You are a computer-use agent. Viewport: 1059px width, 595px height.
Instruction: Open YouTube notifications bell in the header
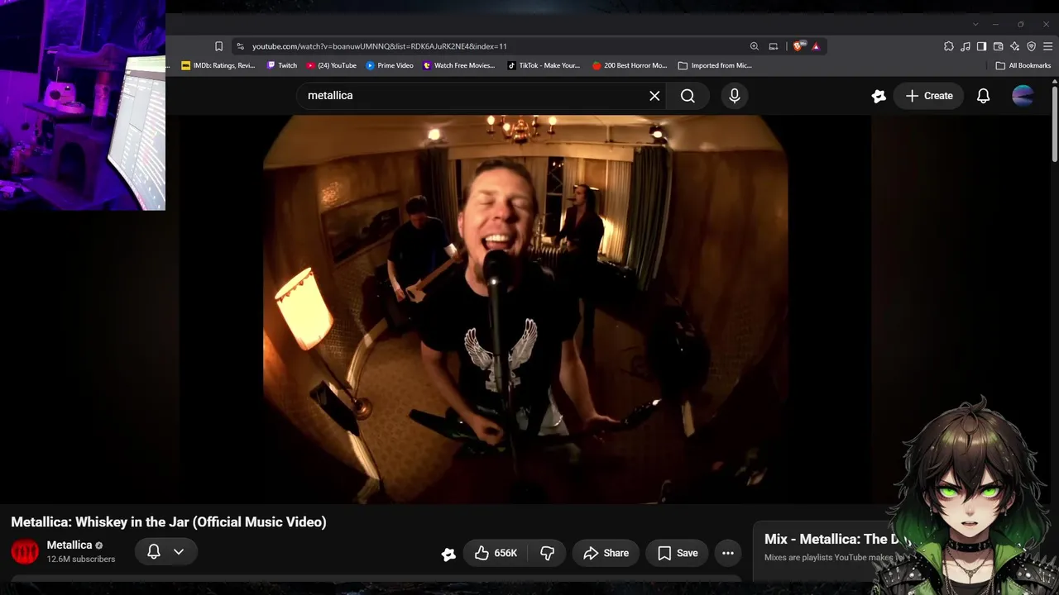[983, 96]
